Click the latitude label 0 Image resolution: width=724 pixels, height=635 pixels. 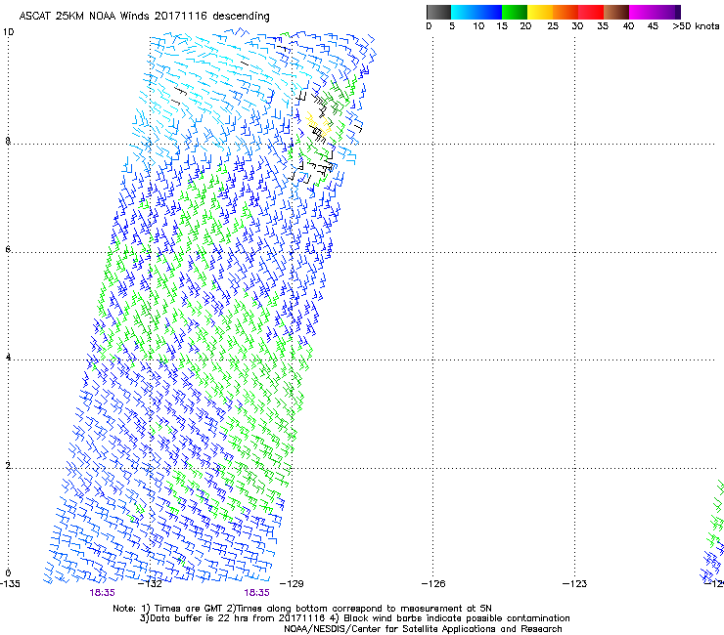click(8, 573)
